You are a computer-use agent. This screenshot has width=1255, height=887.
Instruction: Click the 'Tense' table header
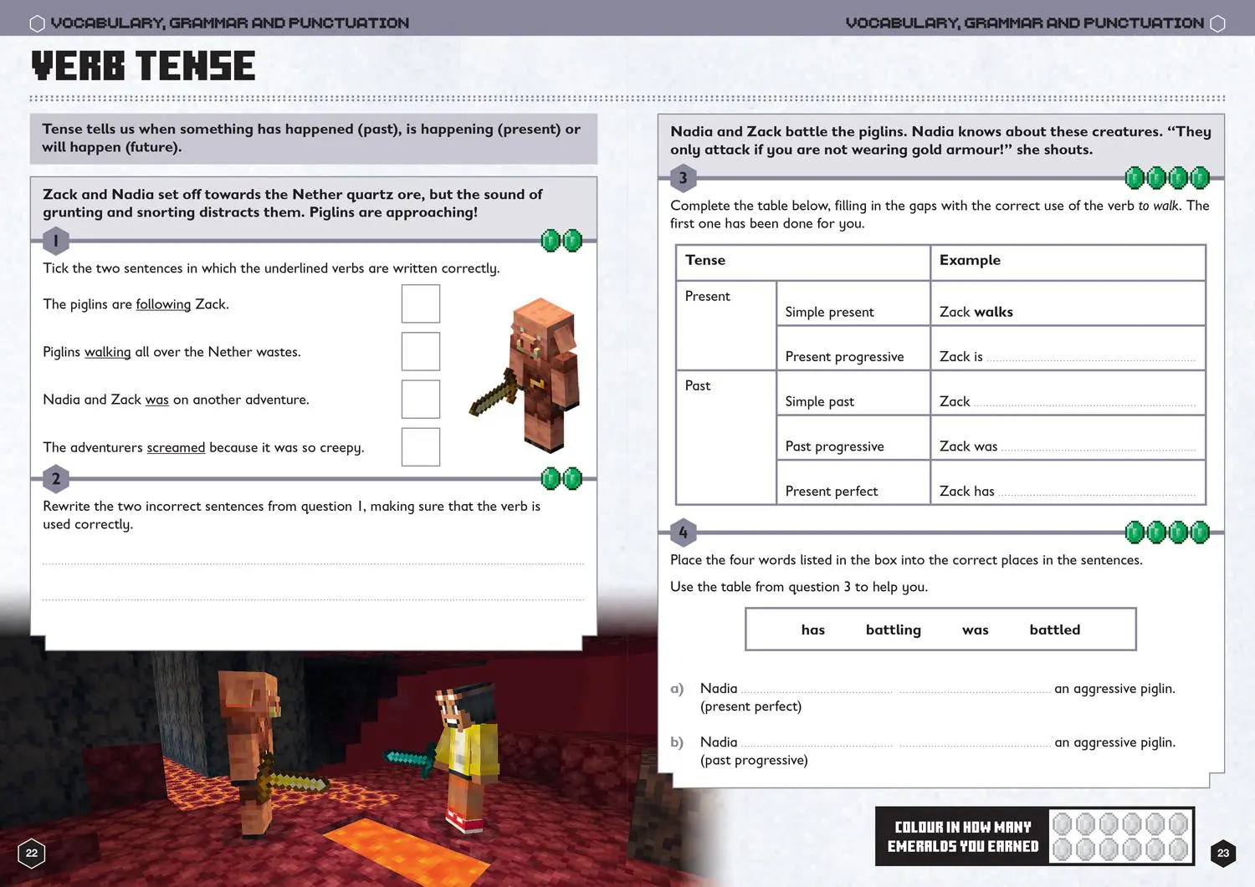(x=705, y=260)
